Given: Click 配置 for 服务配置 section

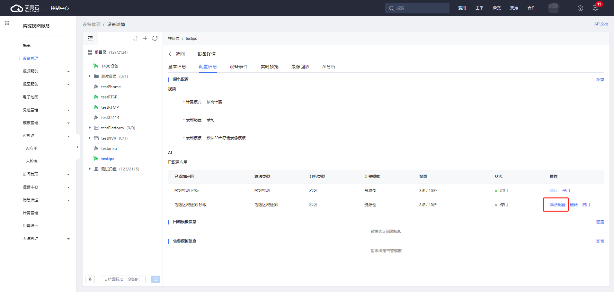Looking at the screenshot, I should coord(600,79).
